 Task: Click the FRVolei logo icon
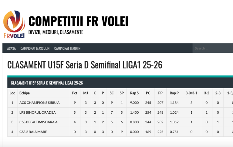pyautogui.click(x=14, y=24)
